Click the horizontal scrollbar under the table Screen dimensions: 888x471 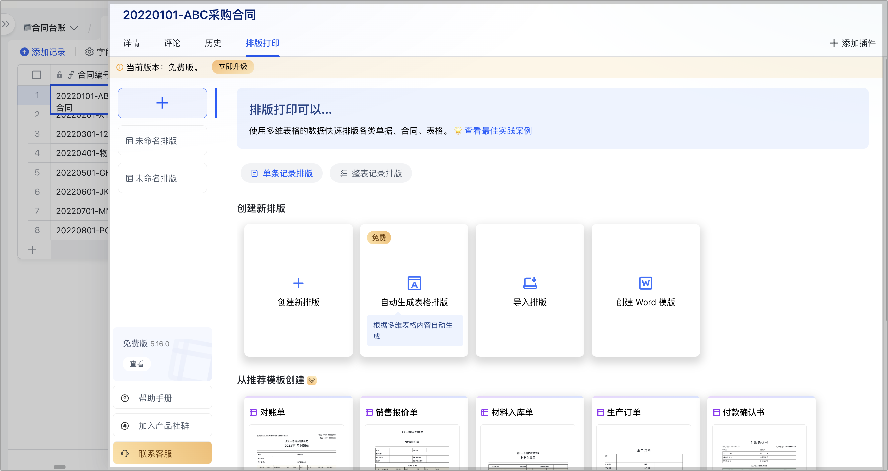(x=60, y=467)
